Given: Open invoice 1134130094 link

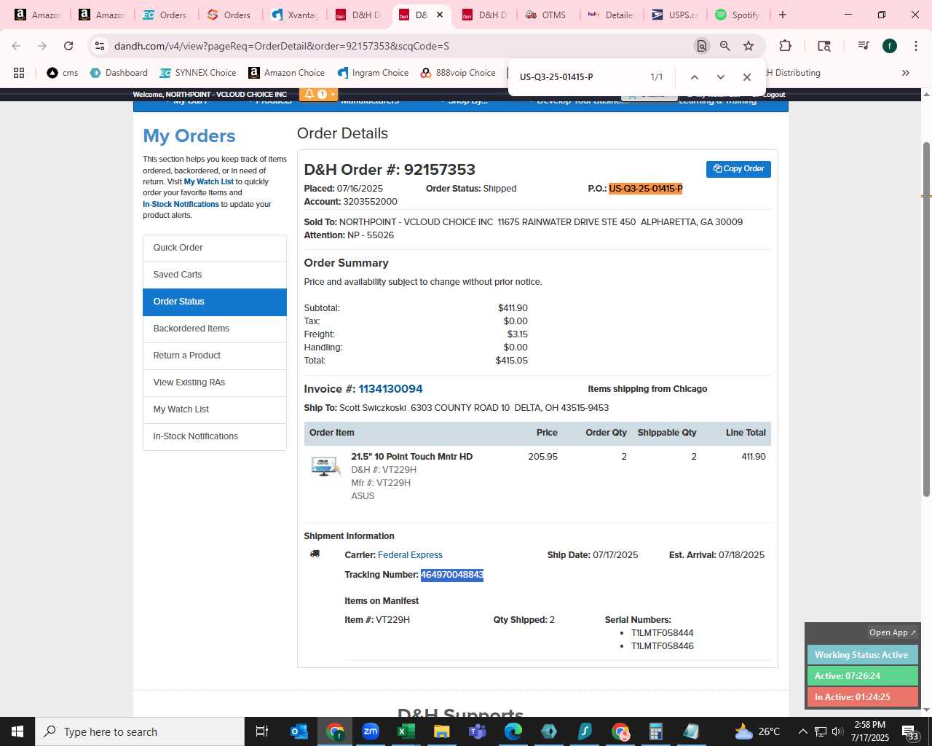Looking at the screenshot, I should point(390,389).
